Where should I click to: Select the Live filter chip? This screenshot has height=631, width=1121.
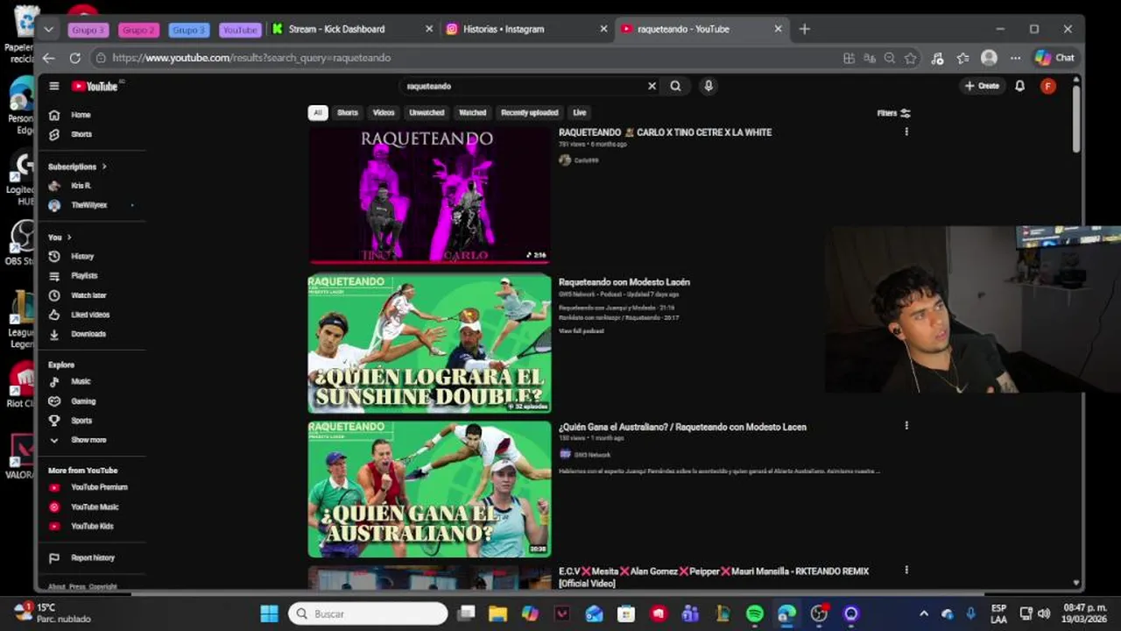click(580, 112)
